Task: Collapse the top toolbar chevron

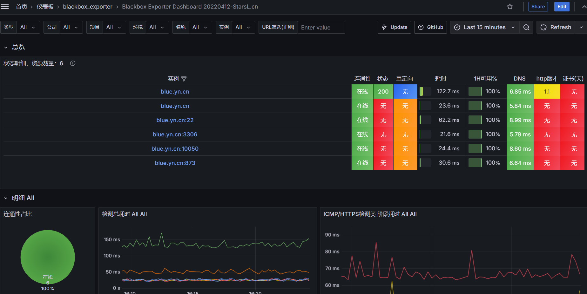Action: (x=584, y=7)
